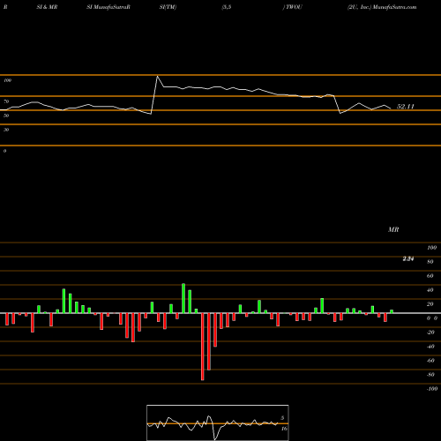The height and width of the screenshot is (441, 441).
Task: Click the '16' label in mini chart
Action: click(x=284, y=429)
